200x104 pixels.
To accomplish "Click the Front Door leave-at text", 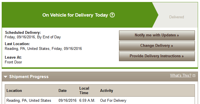I will [14, 62].
